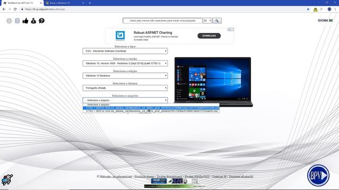Bookmark the page with the star icon

[x=308, y=9]
